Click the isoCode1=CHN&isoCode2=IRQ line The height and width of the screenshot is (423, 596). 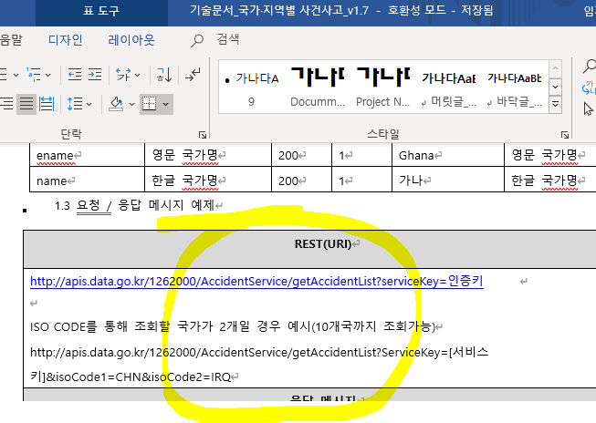pos(139,377)
